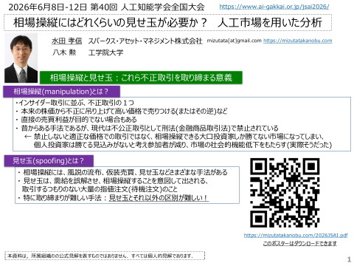The image size is (354, 266).
Task: Click the author portrait photo
Action: coord(21,58)
